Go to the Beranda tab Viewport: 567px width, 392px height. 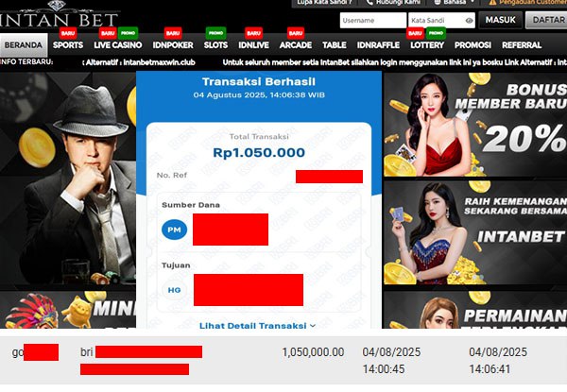pos(24,45)
